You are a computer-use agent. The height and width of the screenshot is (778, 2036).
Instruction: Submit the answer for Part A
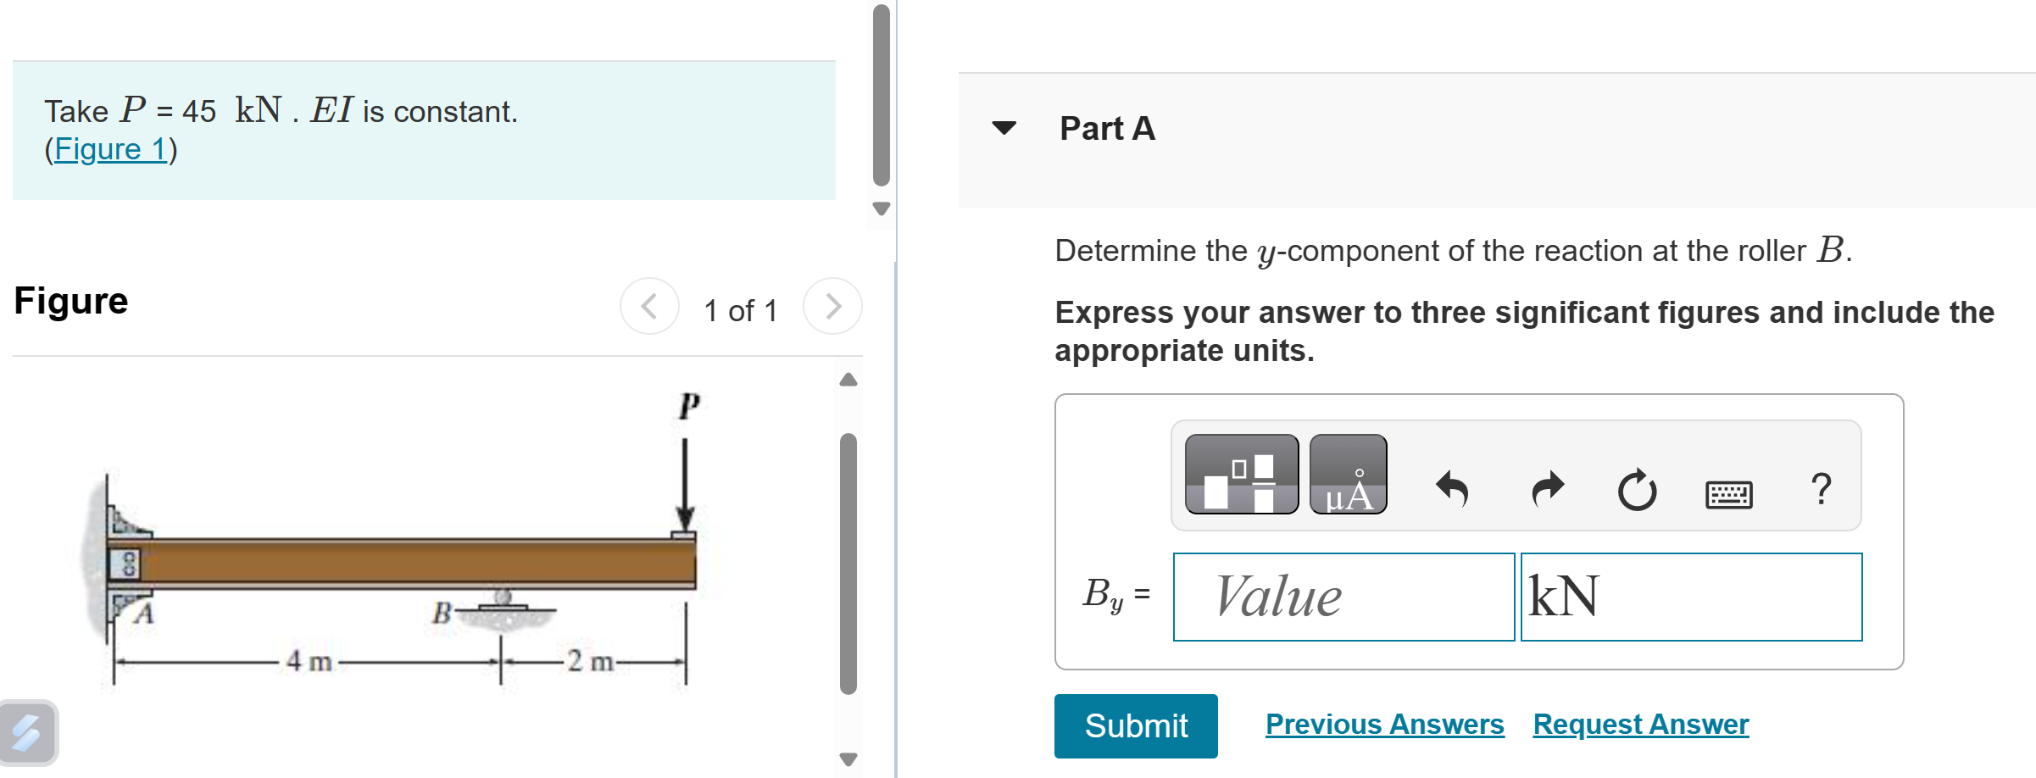pos(1135,725)
